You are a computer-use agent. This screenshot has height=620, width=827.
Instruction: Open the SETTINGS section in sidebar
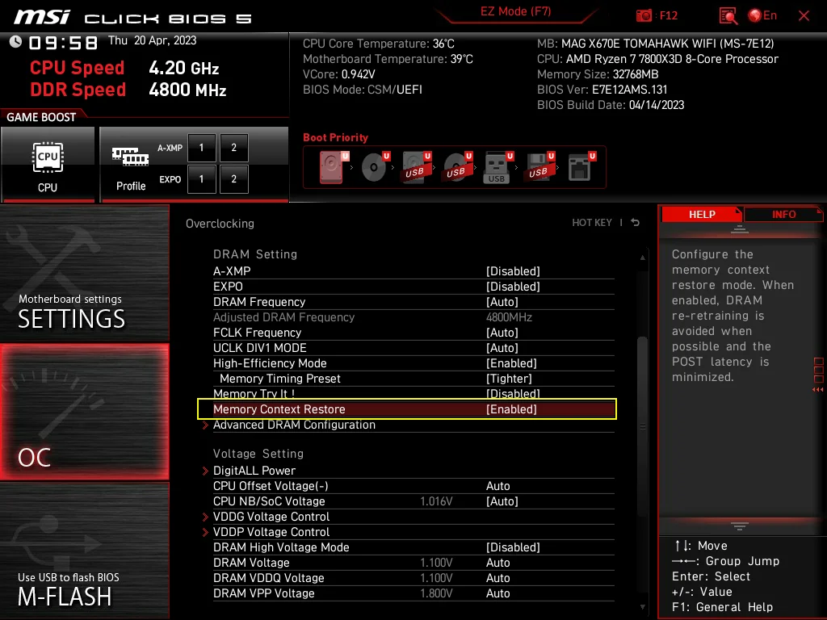point(72,311)
